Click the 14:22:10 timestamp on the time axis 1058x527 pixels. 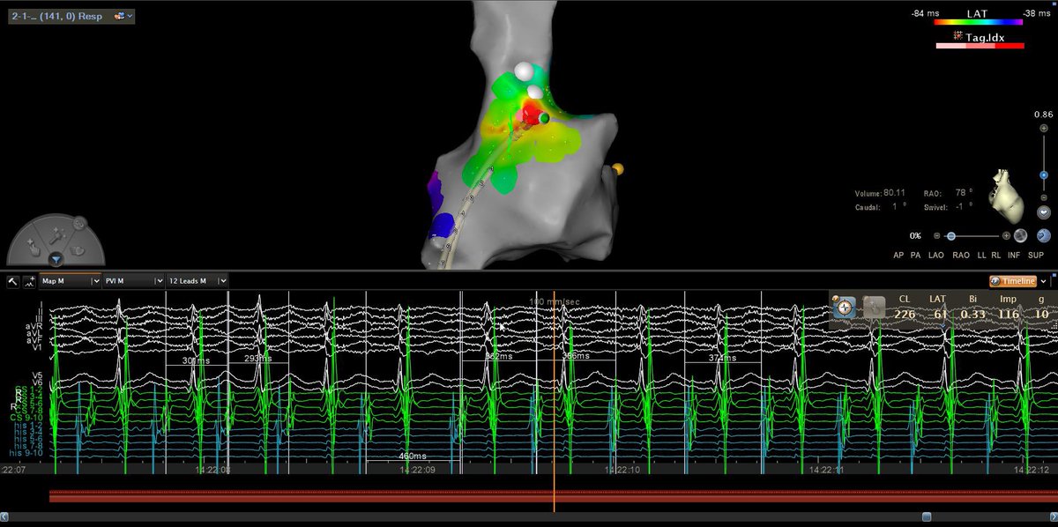coord(623,470)
